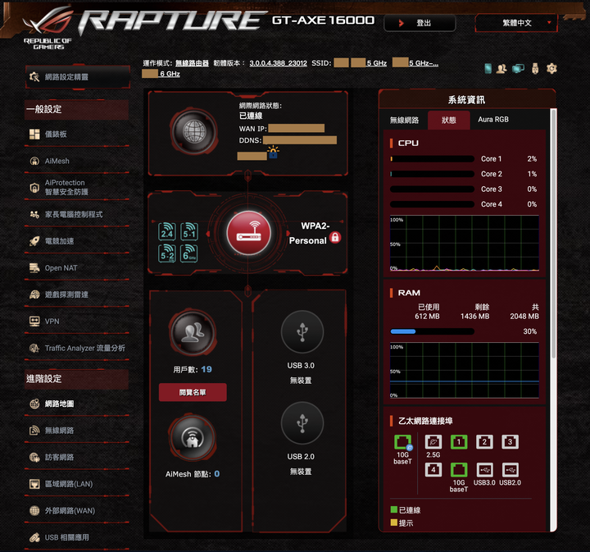Select the 2.4 GHz band icon
This screenshot has height=552, width=590.
click(167, 231)
